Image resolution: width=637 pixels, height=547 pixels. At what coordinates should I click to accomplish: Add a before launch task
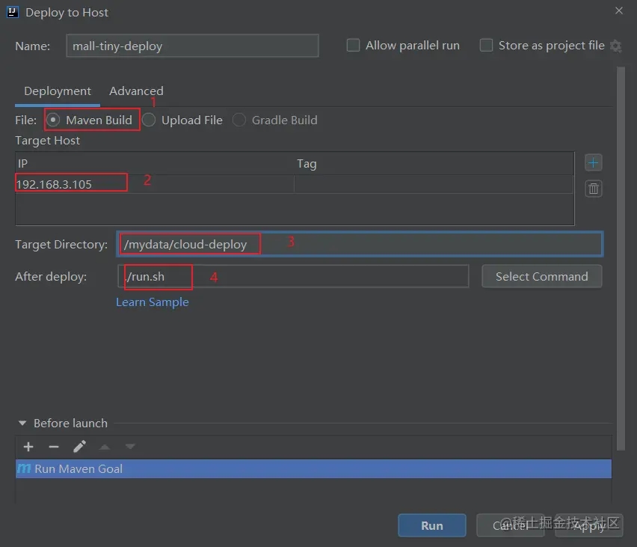28,447
